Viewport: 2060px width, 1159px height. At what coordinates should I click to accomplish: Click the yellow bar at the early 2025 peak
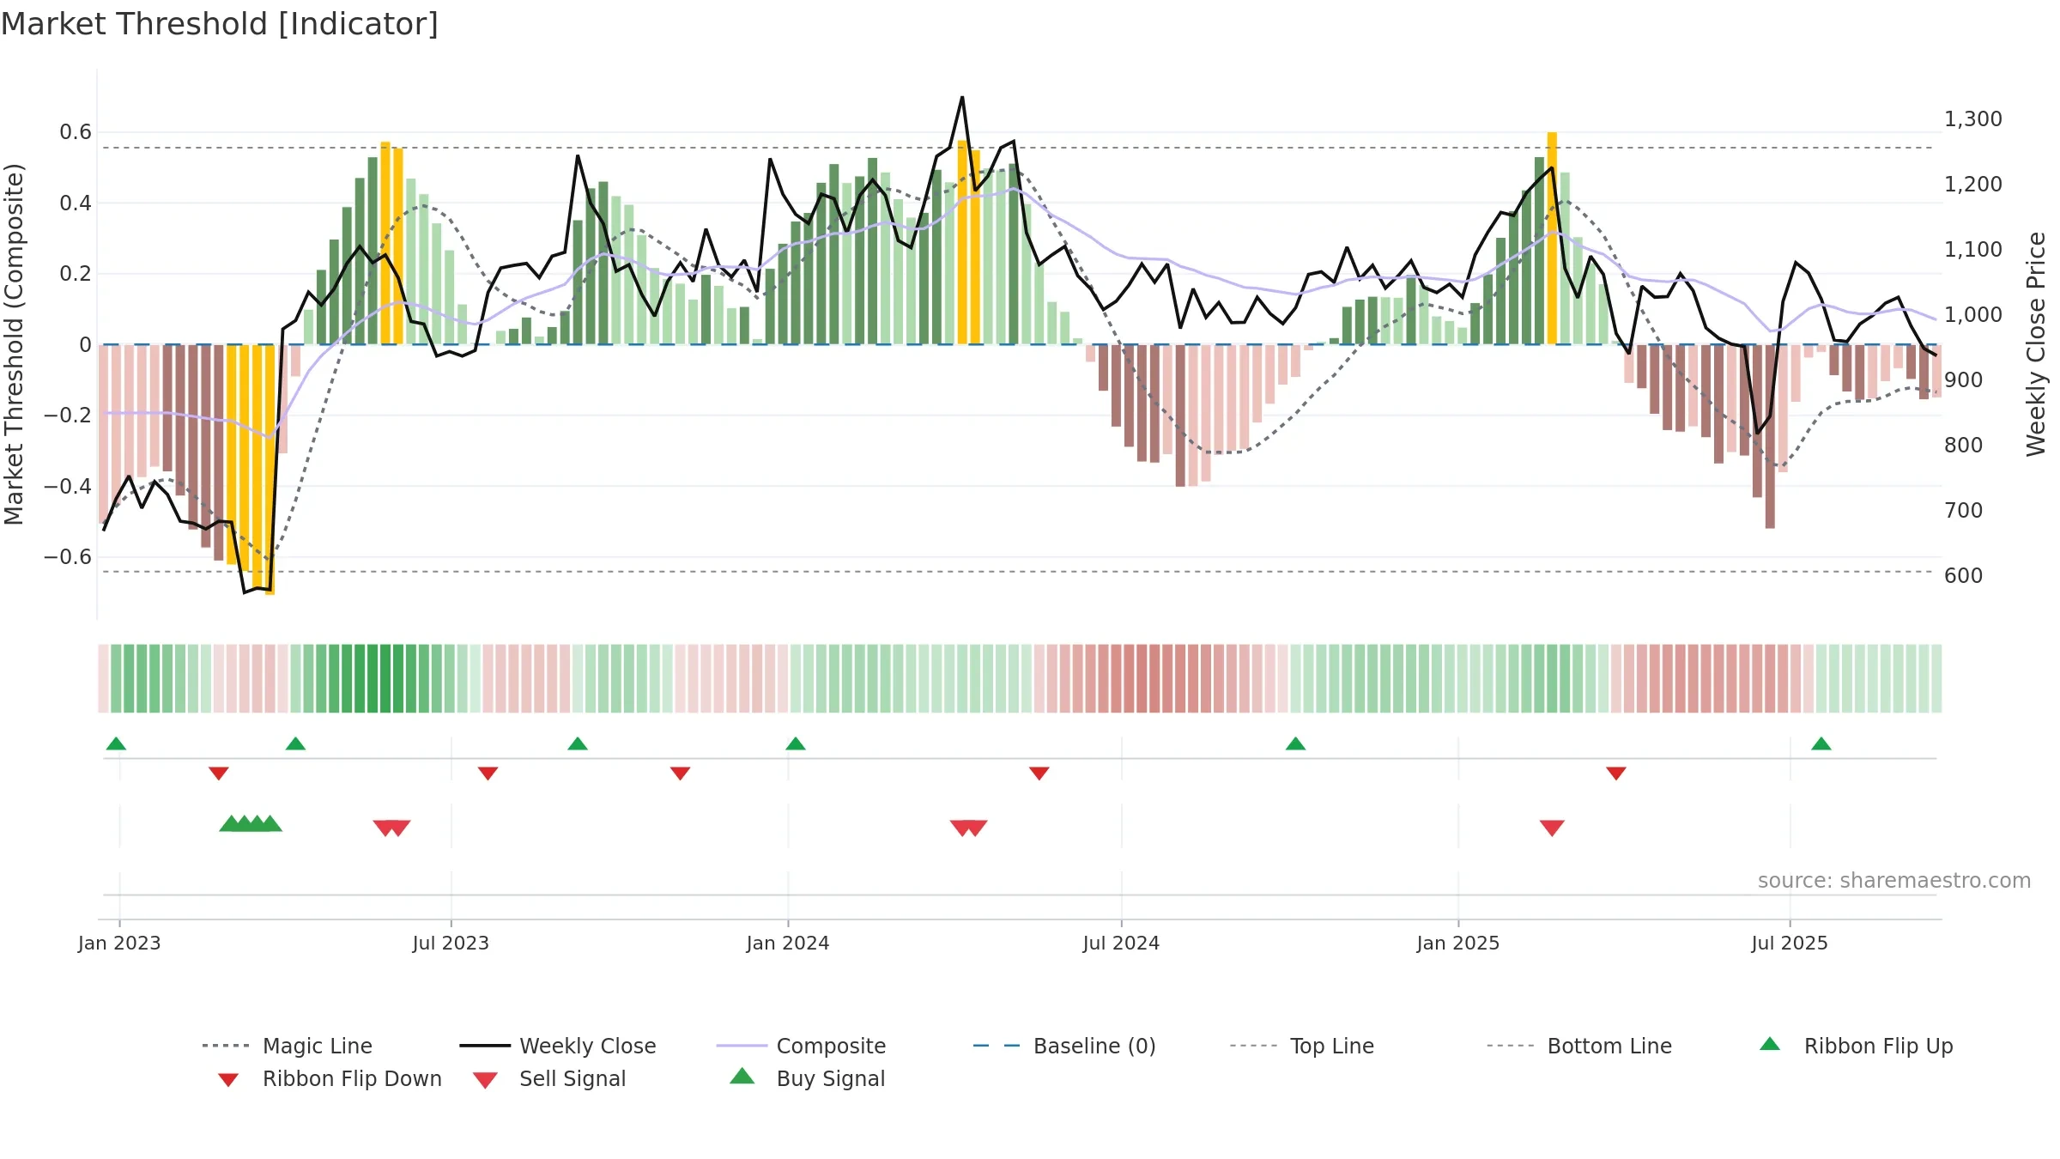point(1552,238)
